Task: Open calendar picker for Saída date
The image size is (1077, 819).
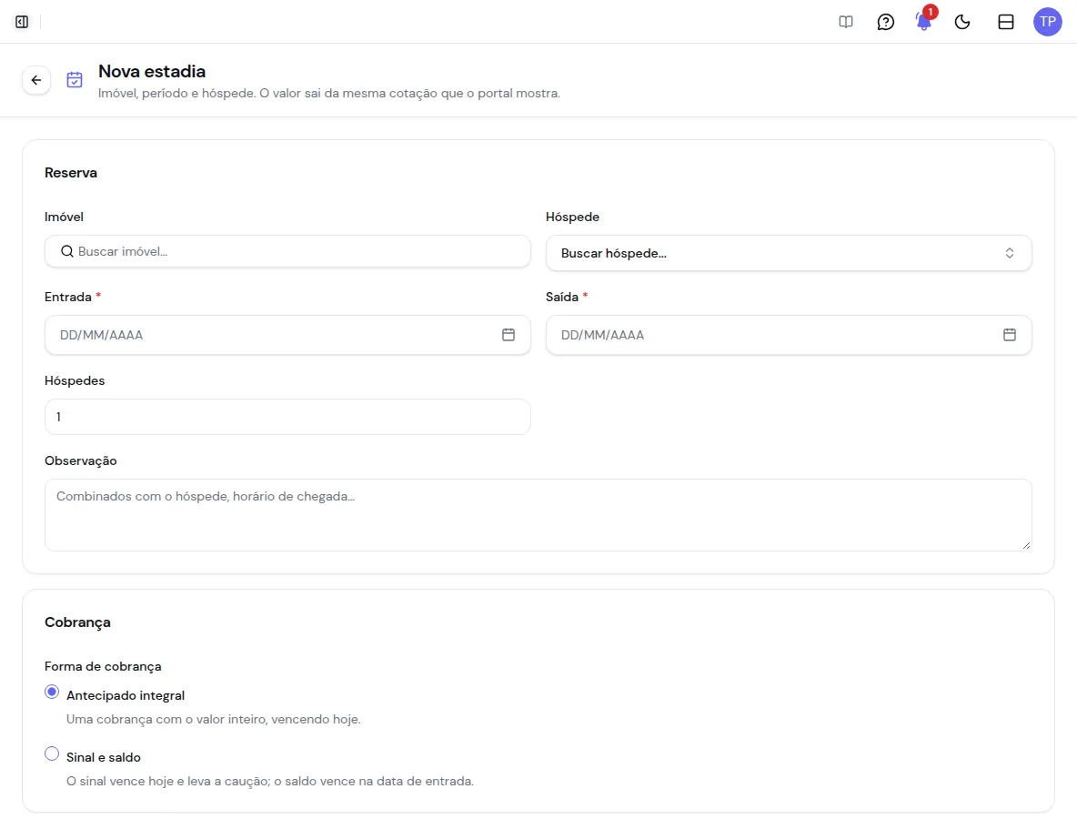Action: point(1009,335)
